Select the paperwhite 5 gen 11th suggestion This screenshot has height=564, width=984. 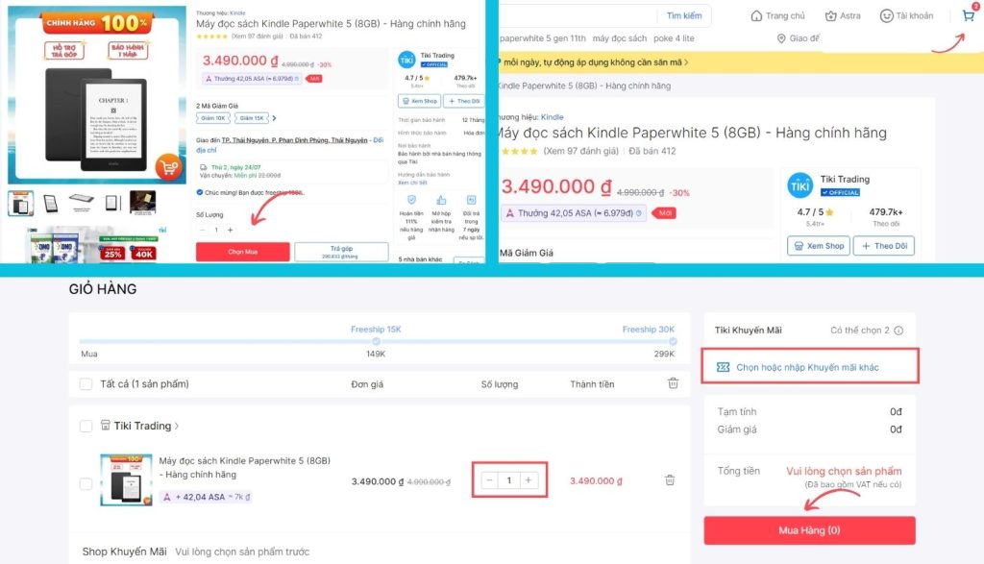543,38
